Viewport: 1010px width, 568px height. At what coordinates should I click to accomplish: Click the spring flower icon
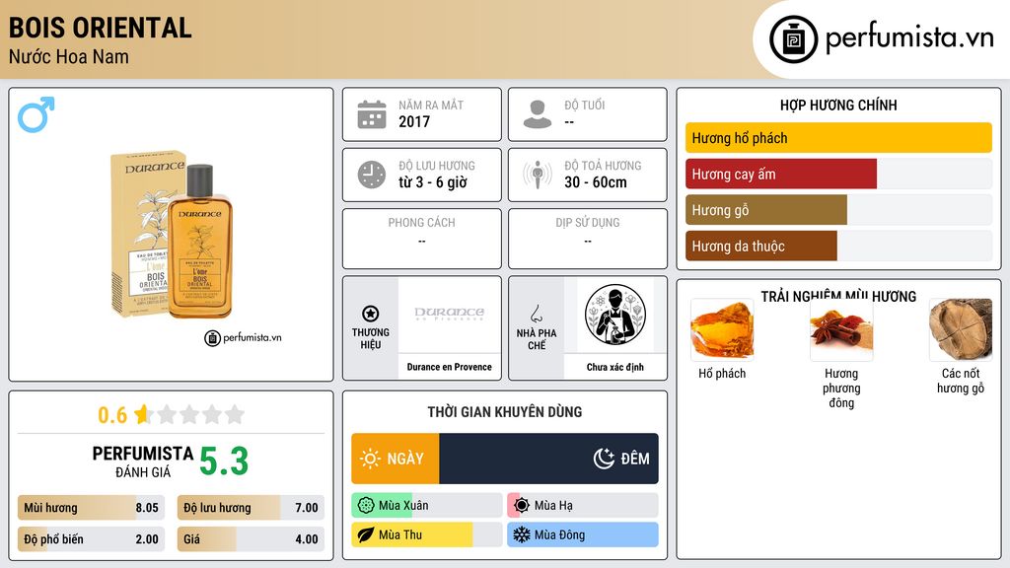point(366,505)
